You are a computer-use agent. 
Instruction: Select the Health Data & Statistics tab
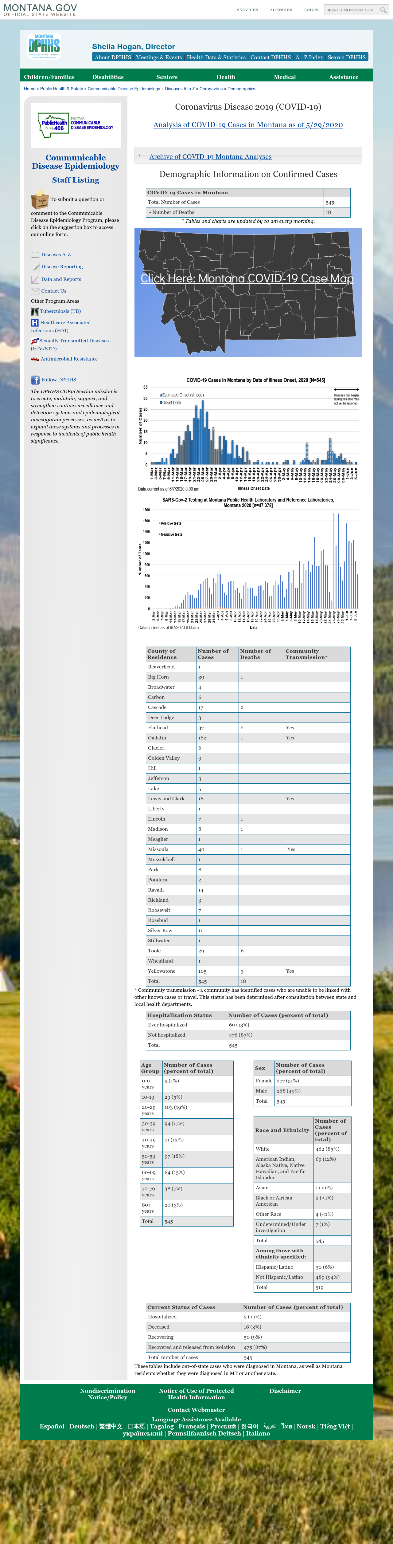click(216, 57)
